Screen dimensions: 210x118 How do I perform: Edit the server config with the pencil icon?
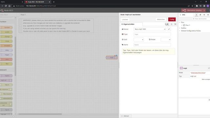tap(169, 29)
